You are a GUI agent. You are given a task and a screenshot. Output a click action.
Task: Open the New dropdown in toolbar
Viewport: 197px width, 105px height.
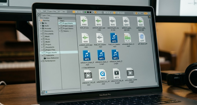point(64,11)
